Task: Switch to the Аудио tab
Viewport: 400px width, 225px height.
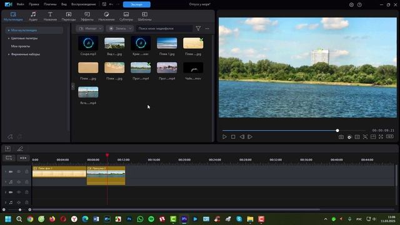Action: (x=33, y=16)
